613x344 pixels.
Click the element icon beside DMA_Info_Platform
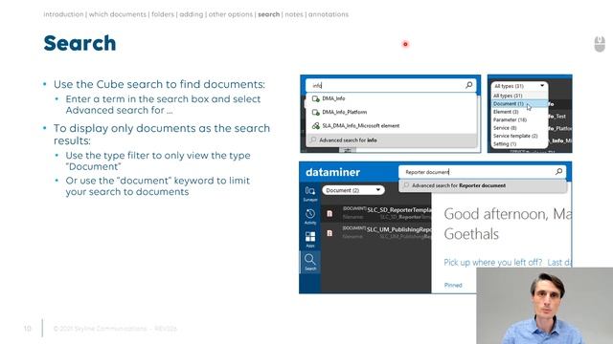(x=315, y=113)
